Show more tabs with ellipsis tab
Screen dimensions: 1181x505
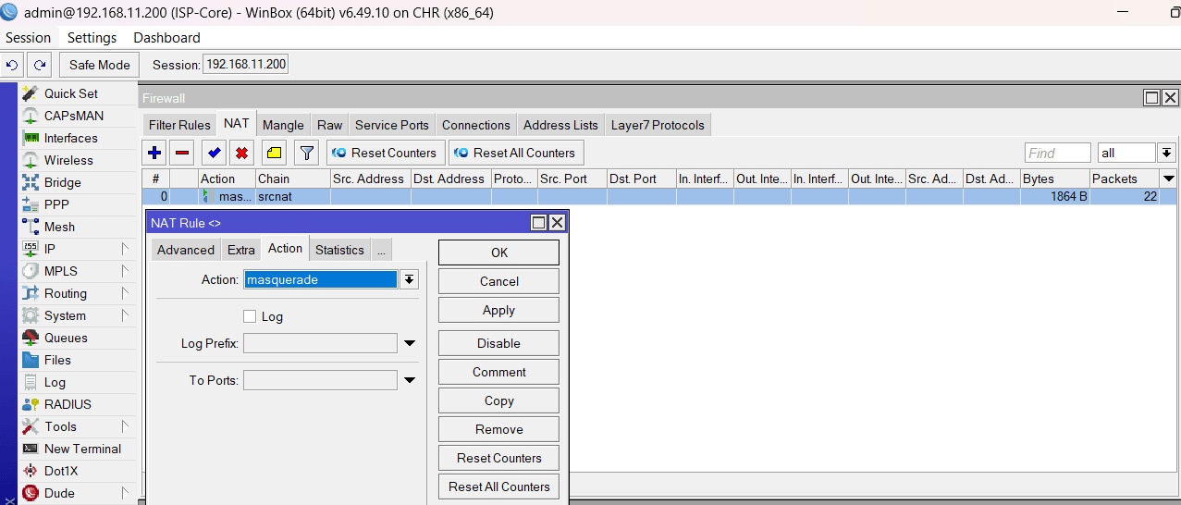381,250
